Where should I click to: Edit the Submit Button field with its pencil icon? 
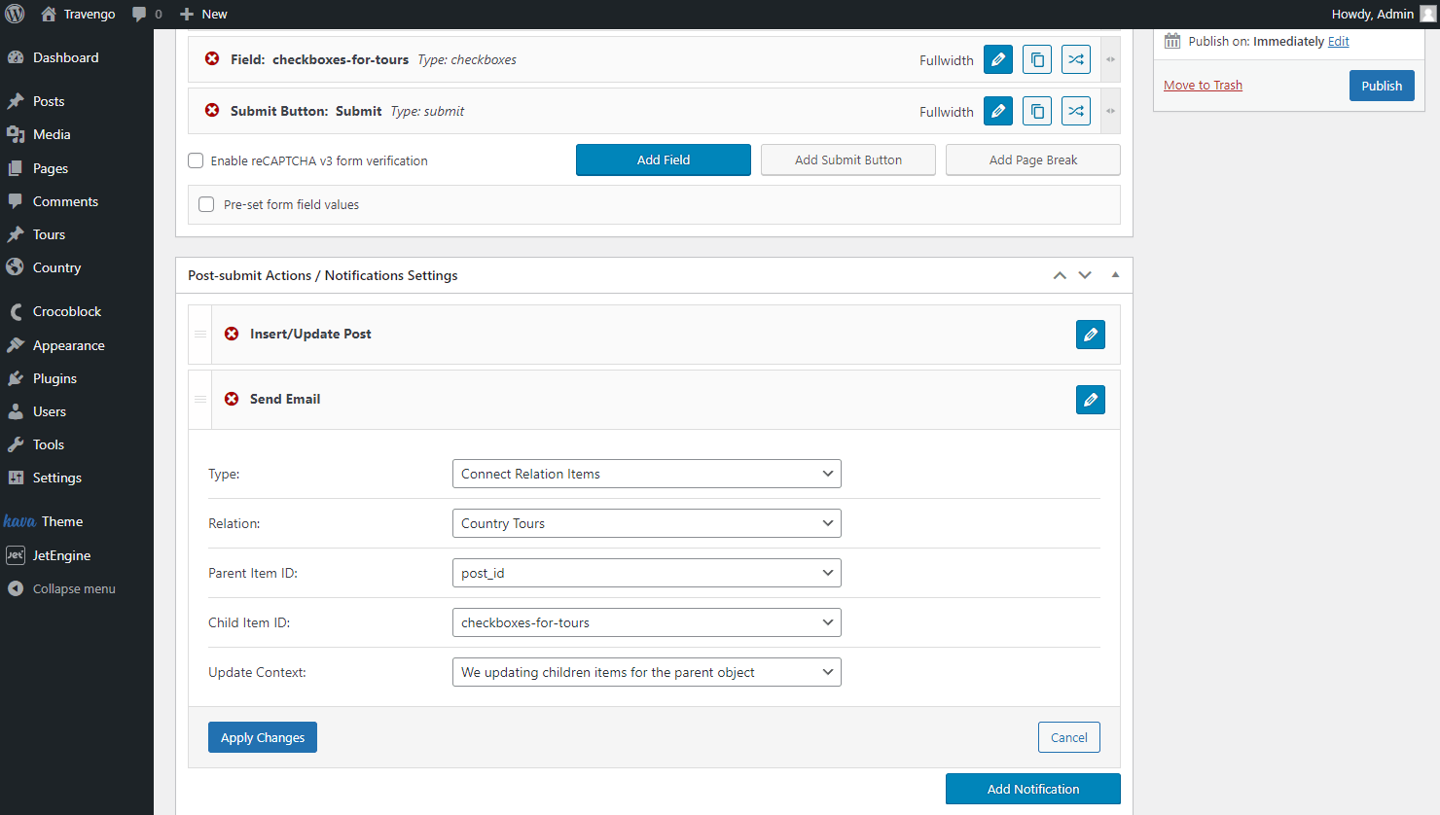click(x=998, y=111)
